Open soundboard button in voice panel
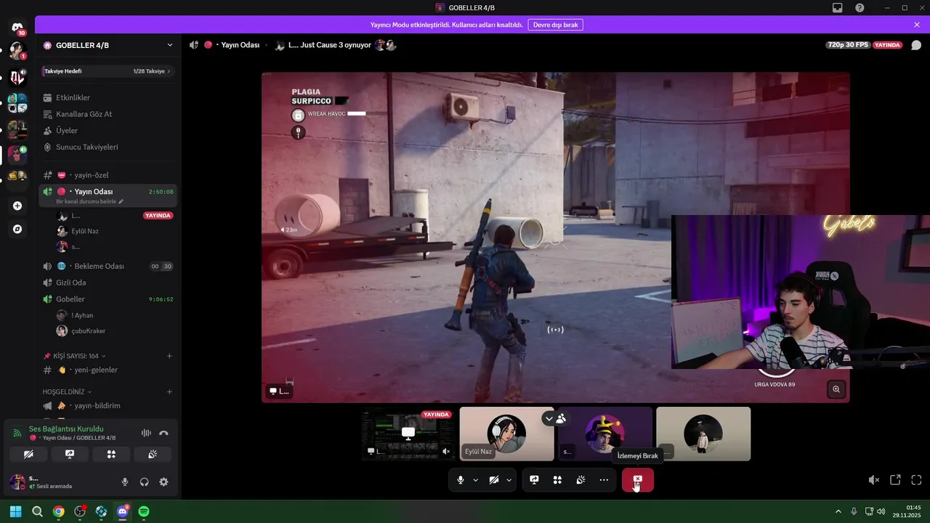Viewport: 930px width, 523px height. coord(153,454)
